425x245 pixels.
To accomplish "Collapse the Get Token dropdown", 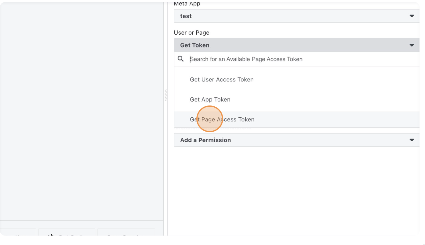I will point(297,45).
